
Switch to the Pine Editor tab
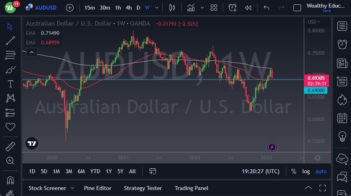(98, 188)
